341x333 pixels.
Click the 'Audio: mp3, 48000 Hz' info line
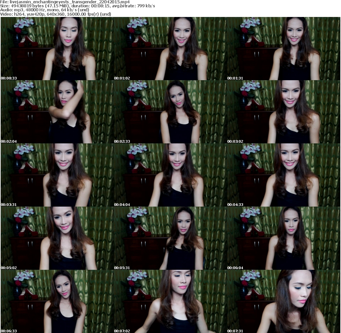(45, 10)
